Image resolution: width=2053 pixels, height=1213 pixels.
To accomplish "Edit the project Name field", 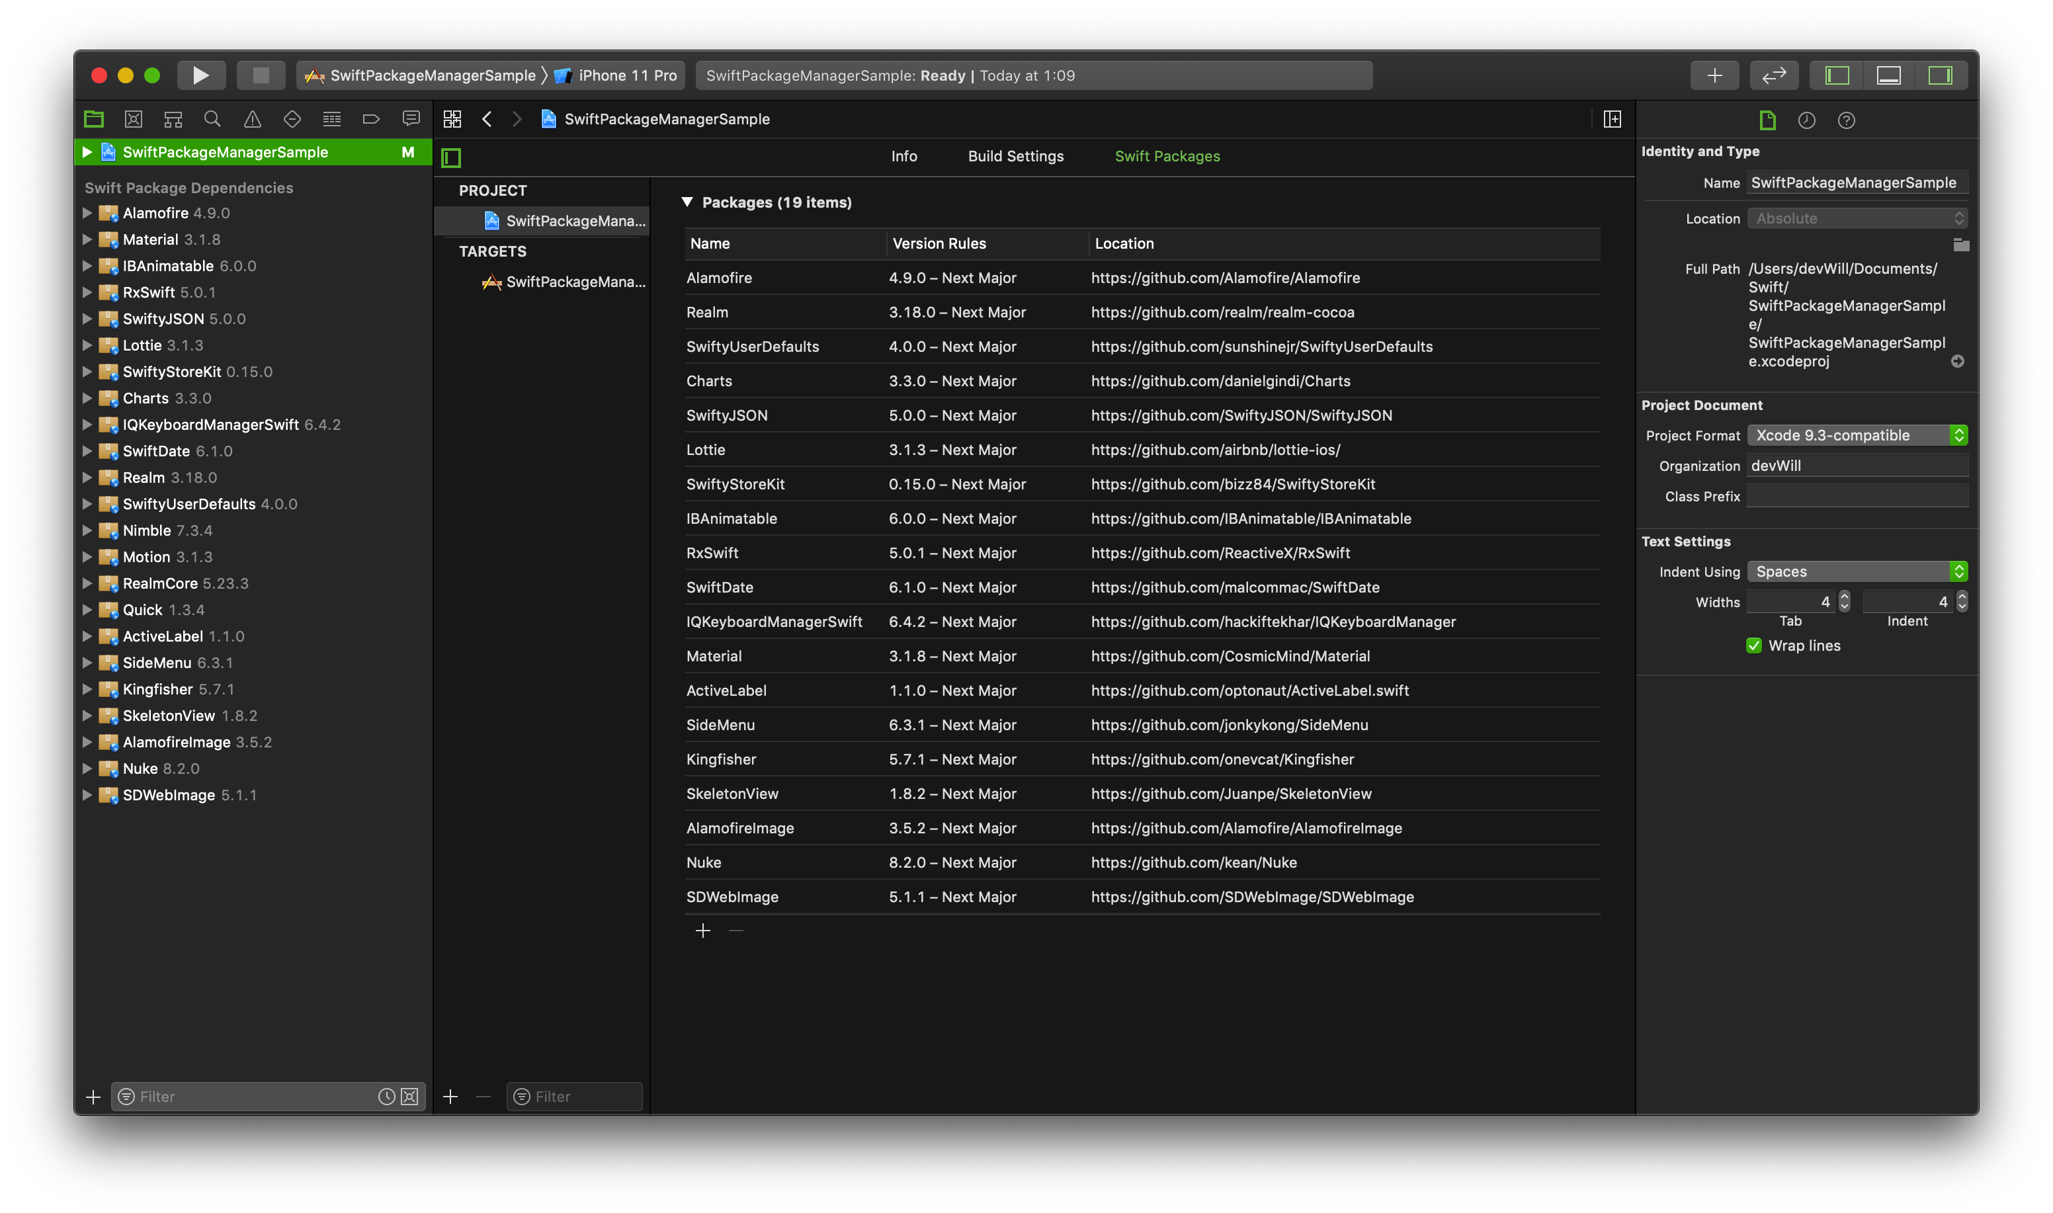I will [1857, 183].
